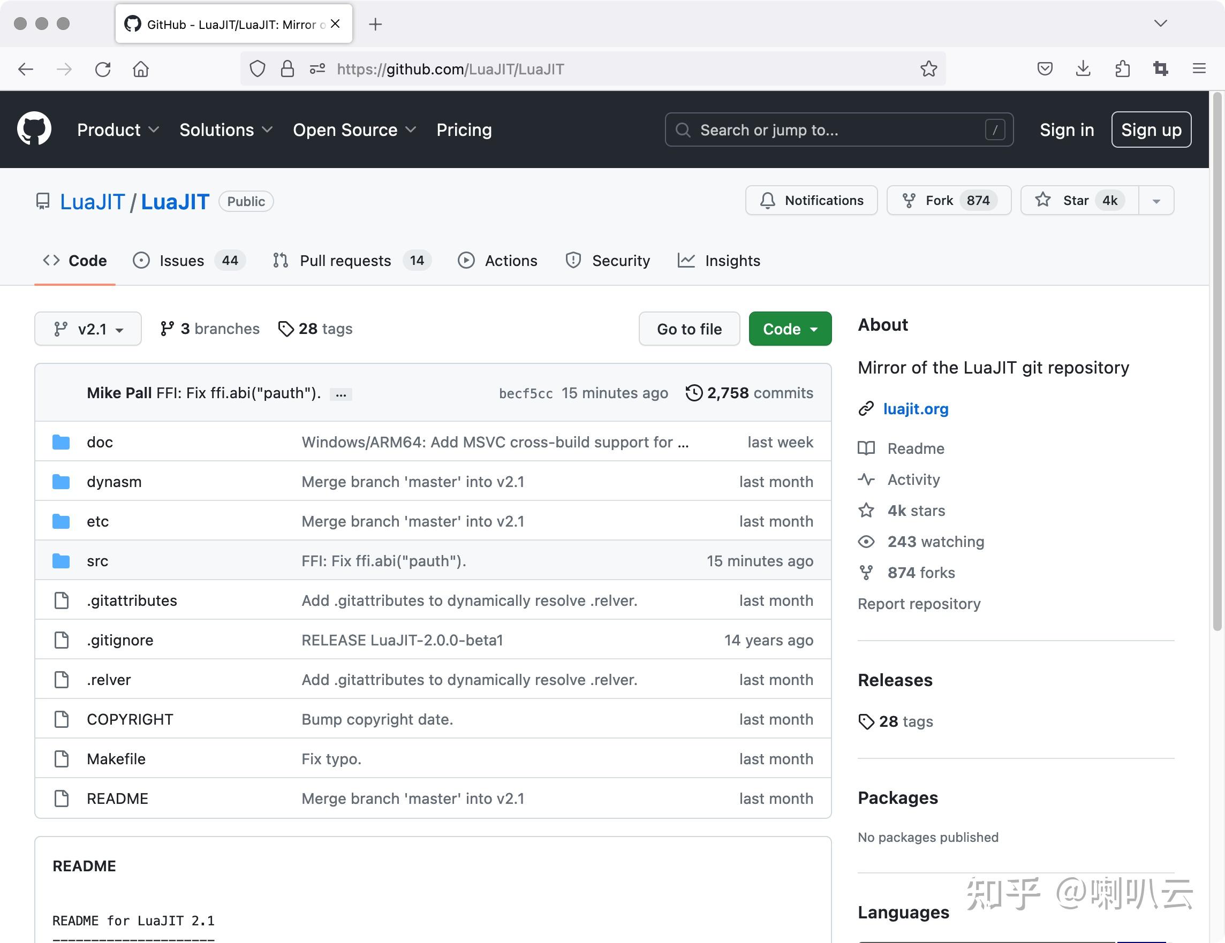Viewport: 1225px width, 943px height.
Task: Bookmark page with the star icon
Action: click(928, 69)
